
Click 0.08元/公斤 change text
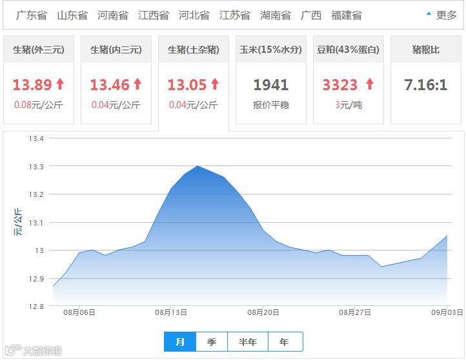[x=38, y=105]
